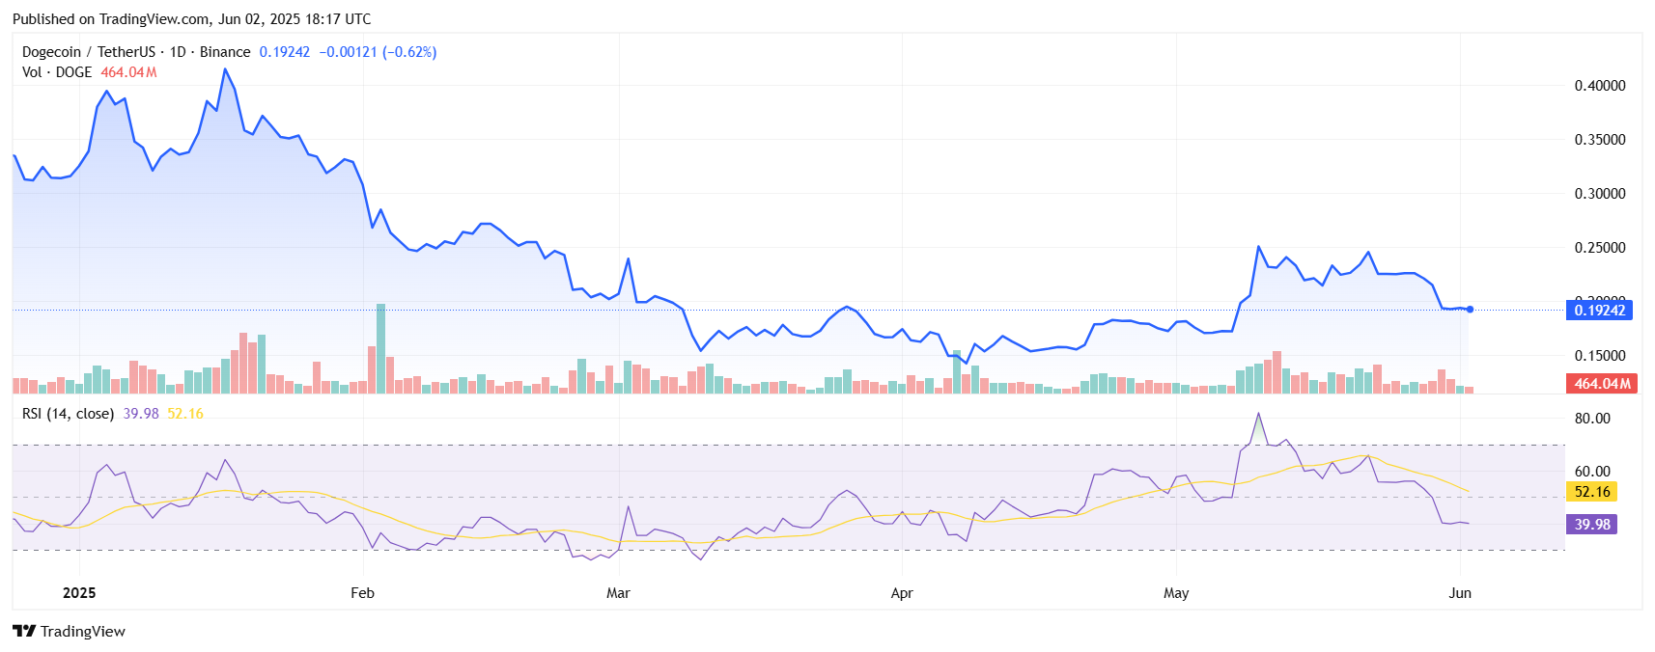
Task: Open the Vol · DOGE indicator label
Action: tap(57, 72)
